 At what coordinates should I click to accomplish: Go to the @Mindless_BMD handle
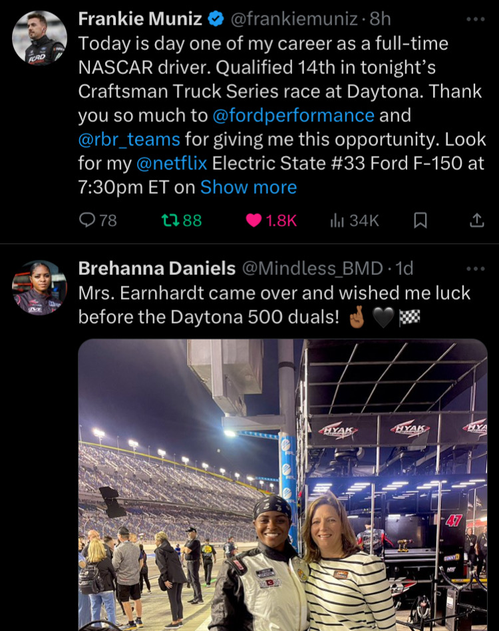point(313,268)
